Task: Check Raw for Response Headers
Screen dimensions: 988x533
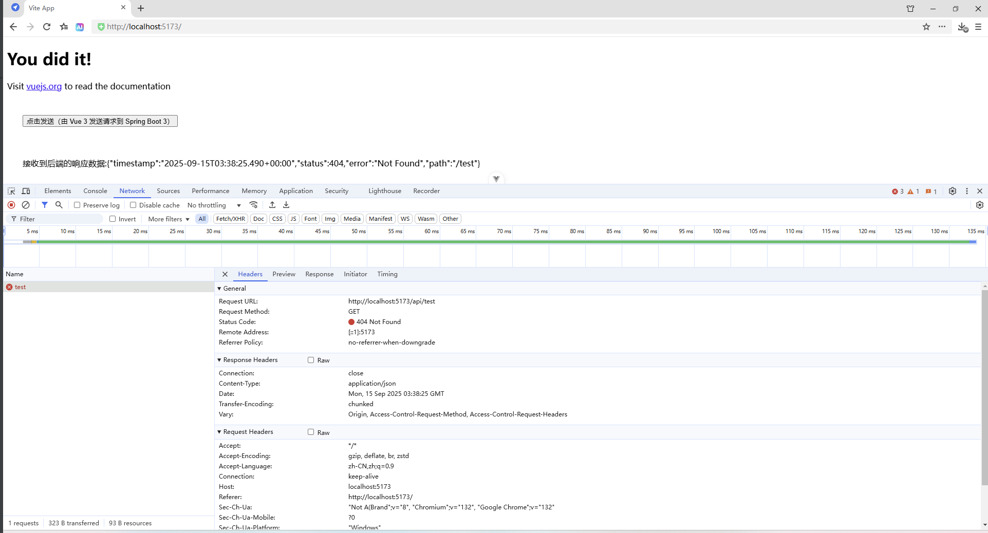Action: pos(311,360)
